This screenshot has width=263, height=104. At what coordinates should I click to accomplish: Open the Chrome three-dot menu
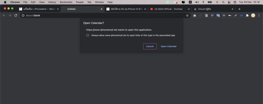pyautogui.click(x=259, y=15)
